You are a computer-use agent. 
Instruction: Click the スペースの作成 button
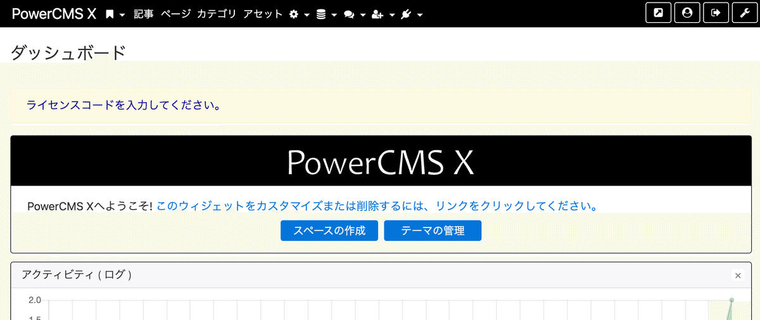point(329,231)
